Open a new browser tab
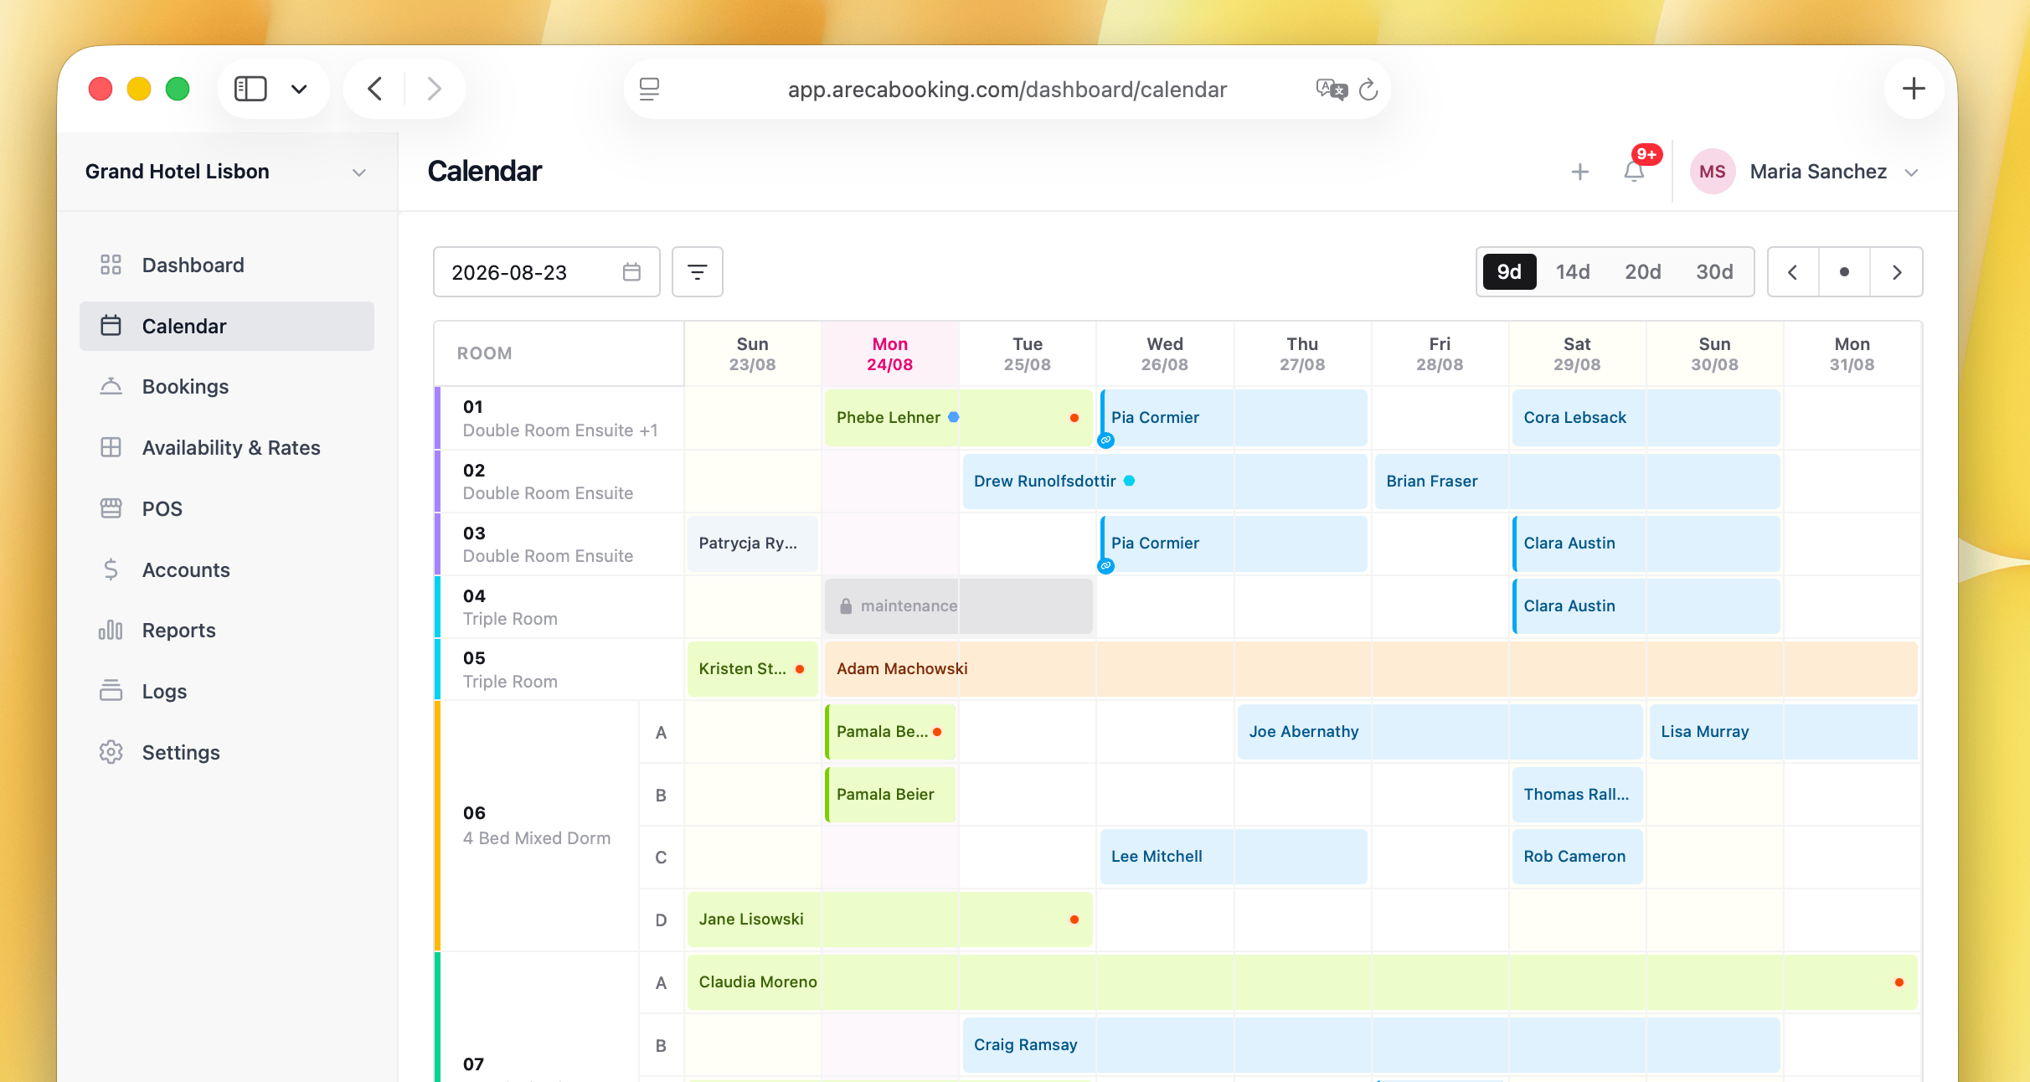This screenshot has height=1082, width=2030. click(1914, 89)
